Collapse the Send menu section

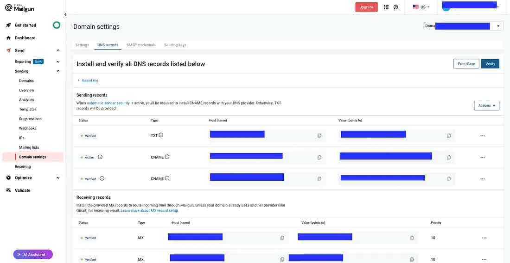(58, 50)
